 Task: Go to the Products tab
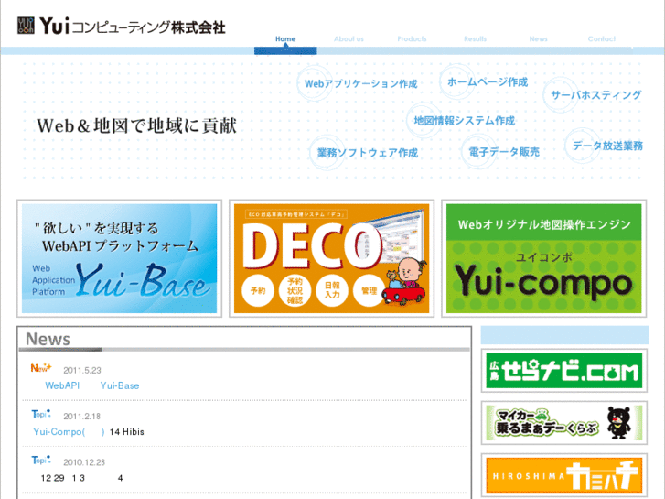tap(412, 39)
